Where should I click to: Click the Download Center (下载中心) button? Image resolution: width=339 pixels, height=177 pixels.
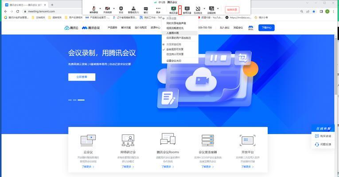(x=266, y=27)
